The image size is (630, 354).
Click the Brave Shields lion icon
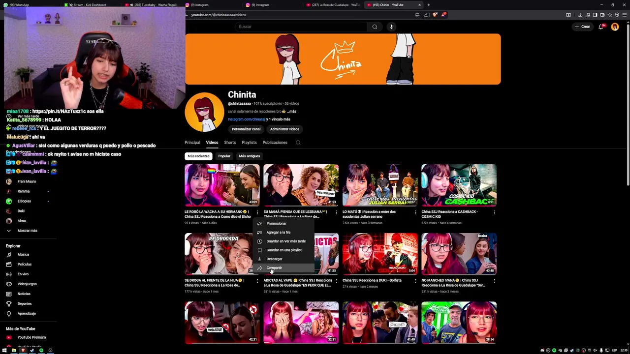435,15
